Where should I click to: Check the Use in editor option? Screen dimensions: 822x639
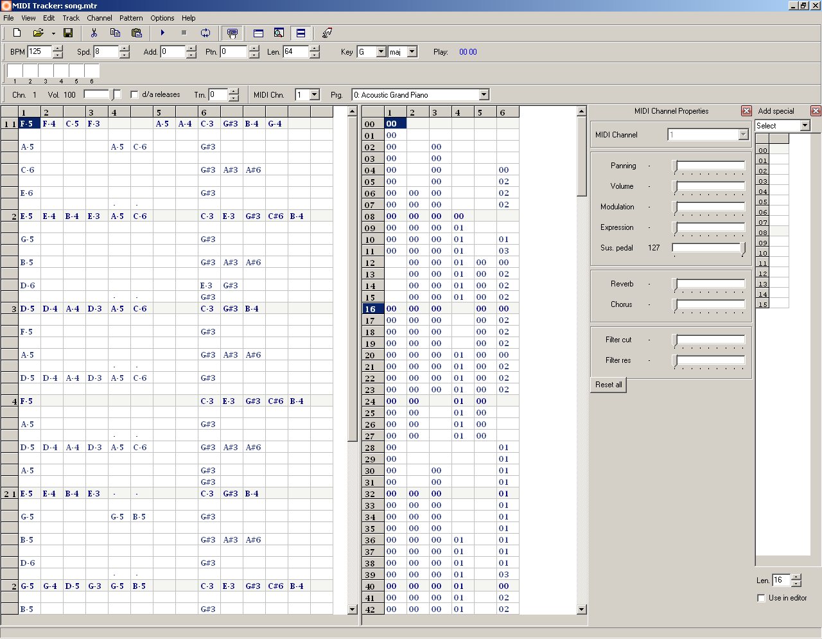pos(761,598)
